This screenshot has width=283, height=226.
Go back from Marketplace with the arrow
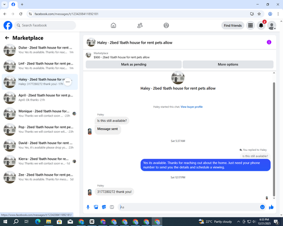click(x=7, y=38)
